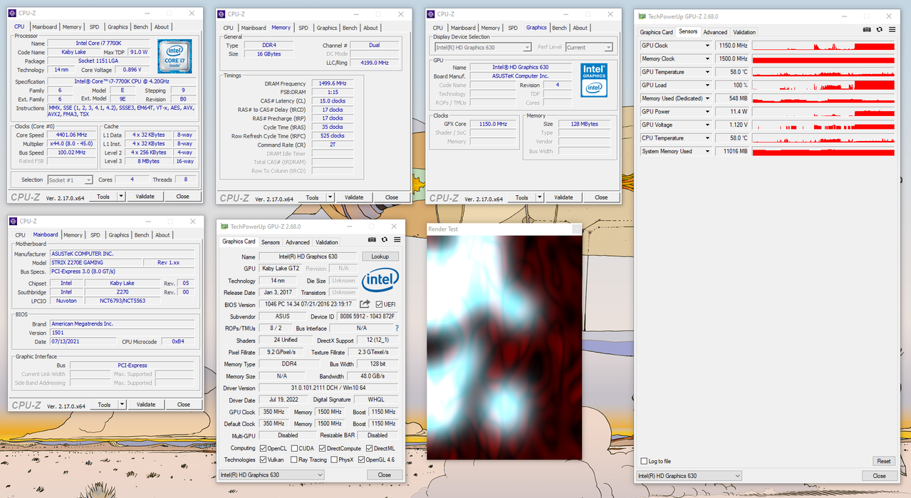Open the Display Device Selection dropdown in CPU-Z

(482, 47)
